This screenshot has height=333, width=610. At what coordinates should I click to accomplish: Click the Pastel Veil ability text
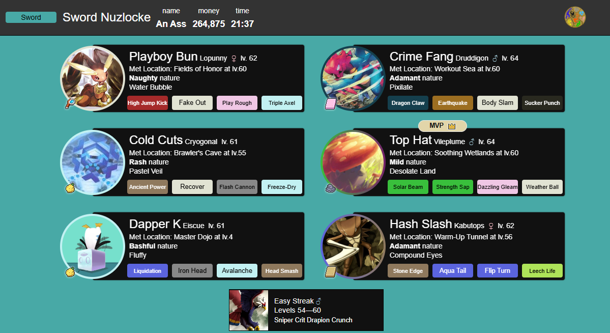(x=146, y=172)
